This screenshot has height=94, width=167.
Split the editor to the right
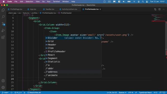point(159,9)
